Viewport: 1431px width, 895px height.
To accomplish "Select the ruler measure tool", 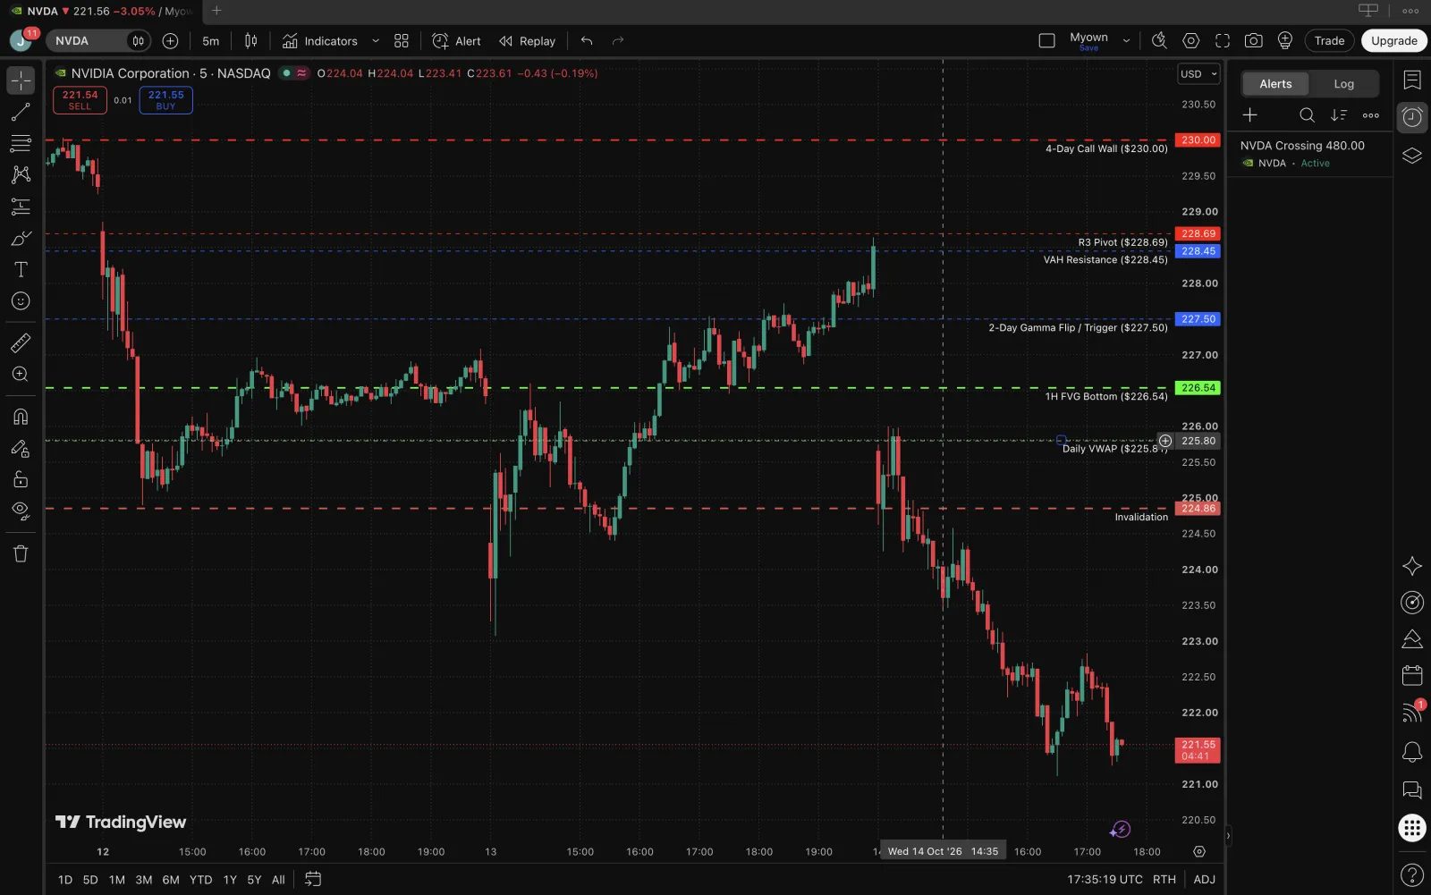I will tap(21, 342).
